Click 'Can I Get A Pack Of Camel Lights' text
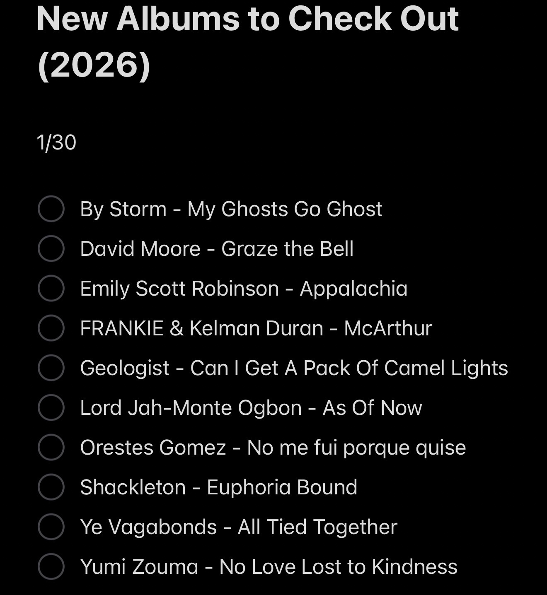Screen dimensions: 547x595 (349, 368)
